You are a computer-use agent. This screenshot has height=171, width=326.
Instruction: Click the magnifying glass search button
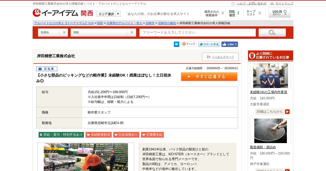pyautogui.click(x=272, y=33)
